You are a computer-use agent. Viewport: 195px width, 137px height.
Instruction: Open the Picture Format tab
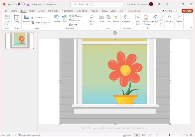click(134, 11)
